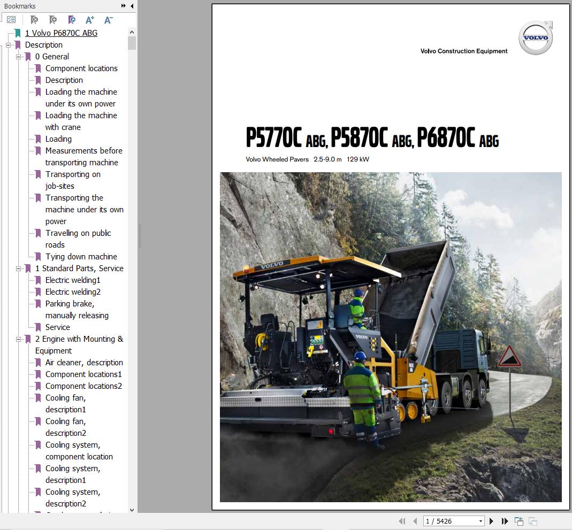Open Measurements before transporting machine bookmark
572x530 pixels.
click(84, 156)
